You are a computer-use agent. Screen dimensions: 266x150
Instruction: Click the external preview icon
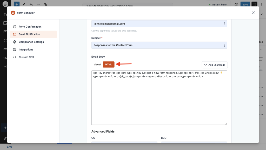[x=236, y=4]
